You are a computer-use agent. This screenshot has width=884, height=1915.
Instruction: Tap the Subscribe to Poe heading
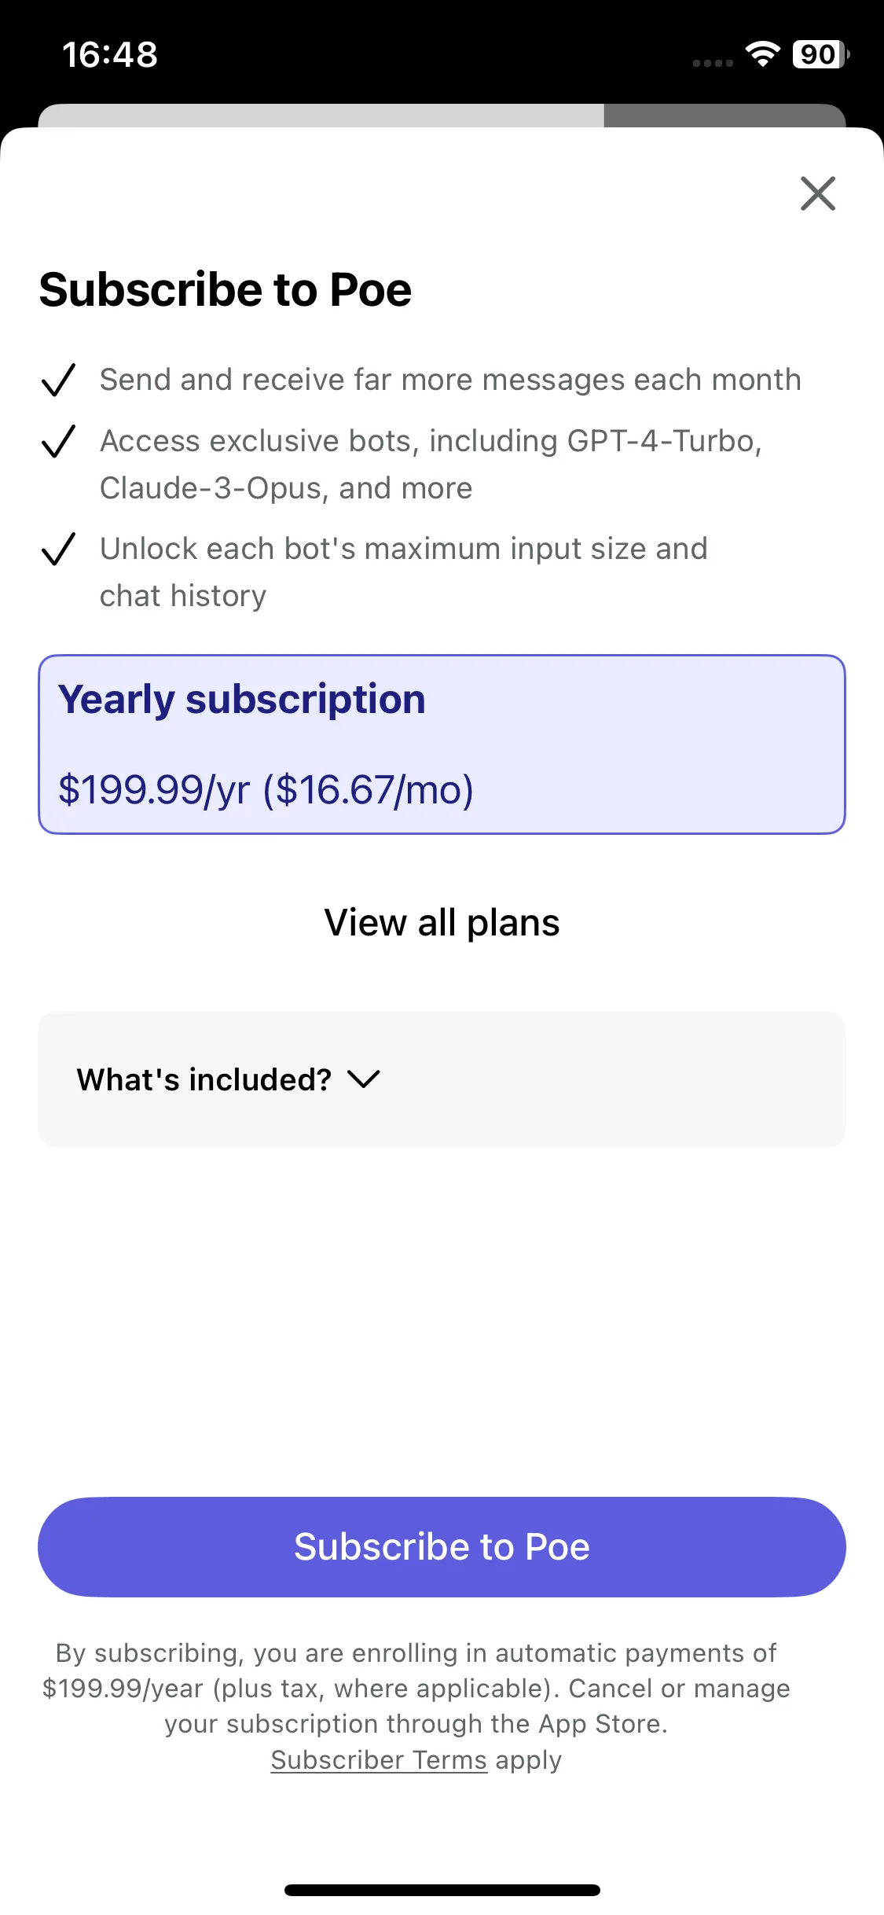click(x=226, y=289)
